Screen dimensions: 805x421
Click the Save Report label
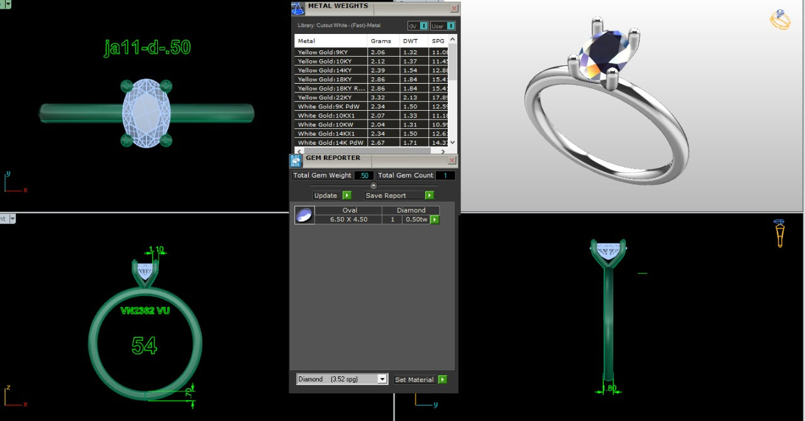(x=386, y=196)
